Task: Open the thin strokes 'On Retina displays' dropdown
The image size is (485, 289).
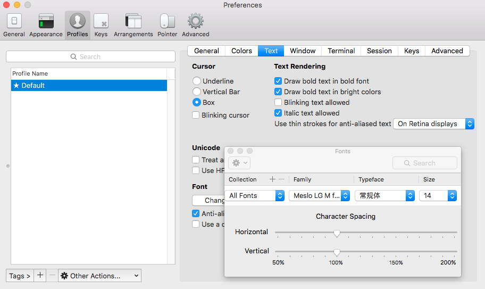Action: (433, 123)
